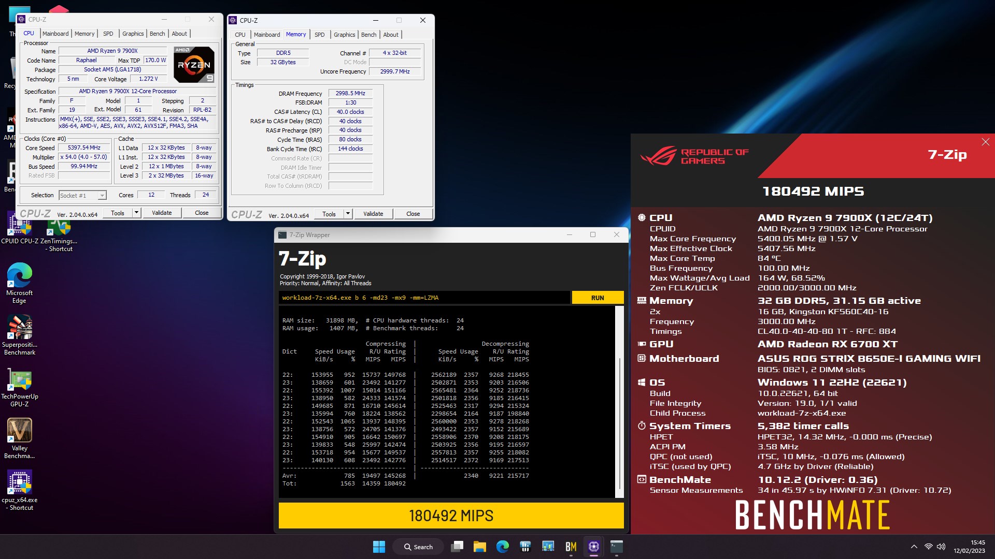995x559 pixels.
Task: Click the Motherboard section icon in BenchMate
Action: (x=642, y=358)
